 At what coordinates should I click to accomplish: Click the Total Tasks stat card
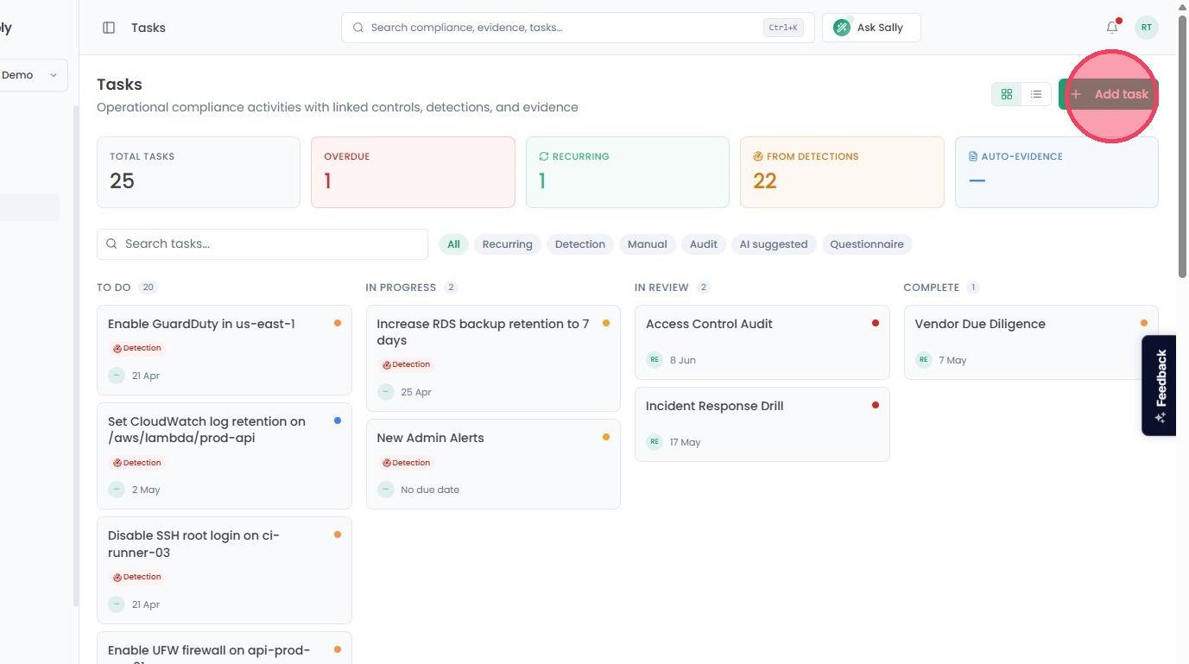199,172
